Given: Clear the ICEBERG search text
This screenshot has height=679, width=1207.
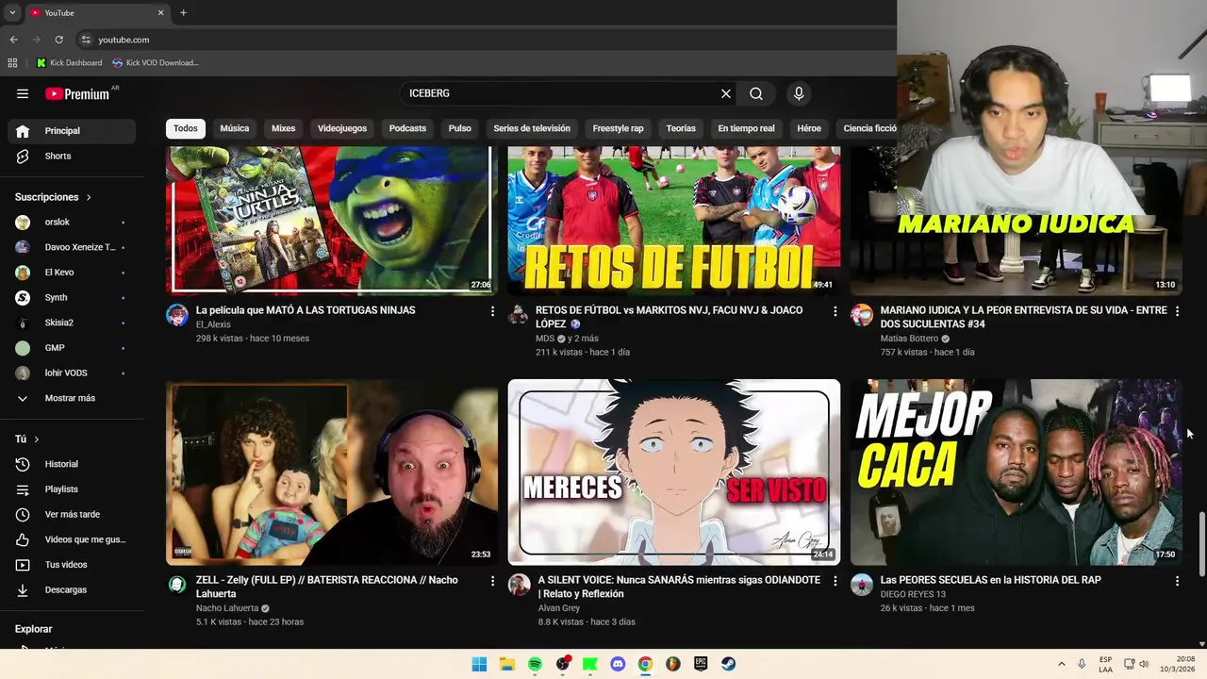Looking at the screenshot, I should 726,93.
